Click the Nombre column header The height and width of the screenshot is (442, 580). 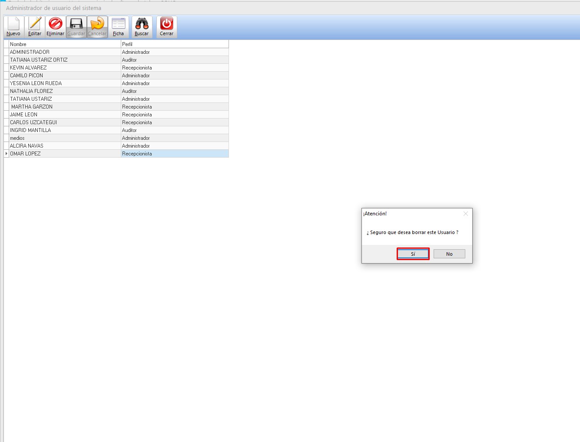pyautogui.click(x=65, y=44)
